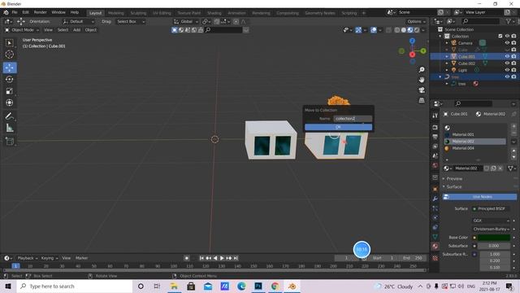Select the Cursor tool
This screenshot has width=520, height=293.
[9, 55]
